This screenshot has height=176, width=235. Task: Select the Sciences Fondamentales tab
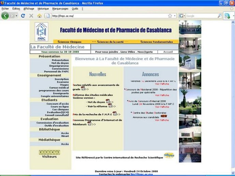(157, 42)
